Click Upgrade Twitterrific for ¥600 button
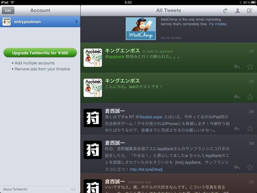The image size is (257, 193). point(40,53)
